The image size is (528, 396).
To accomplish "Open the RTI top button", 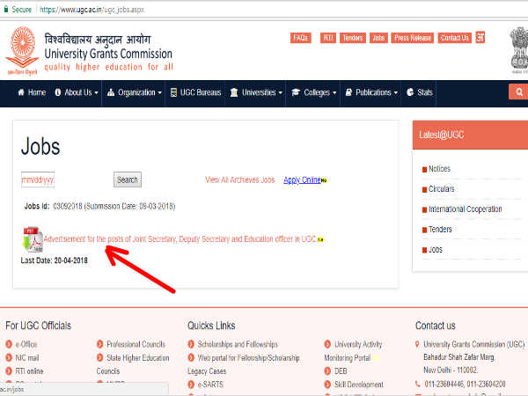I will 328,38.
